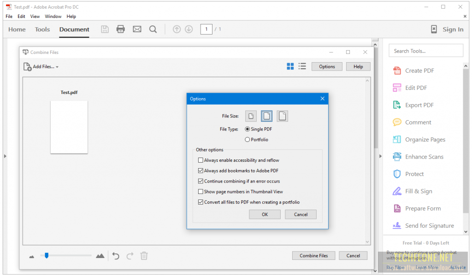Click the Save disk icon in toolbar
This screenshot has height=276, width=472.
105,29
